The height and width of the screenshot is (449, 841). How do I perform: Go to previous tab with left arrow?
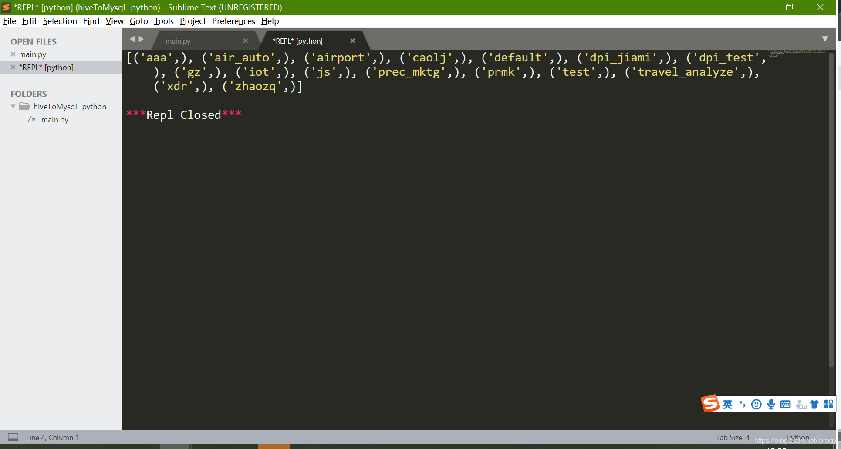(132, 39)
